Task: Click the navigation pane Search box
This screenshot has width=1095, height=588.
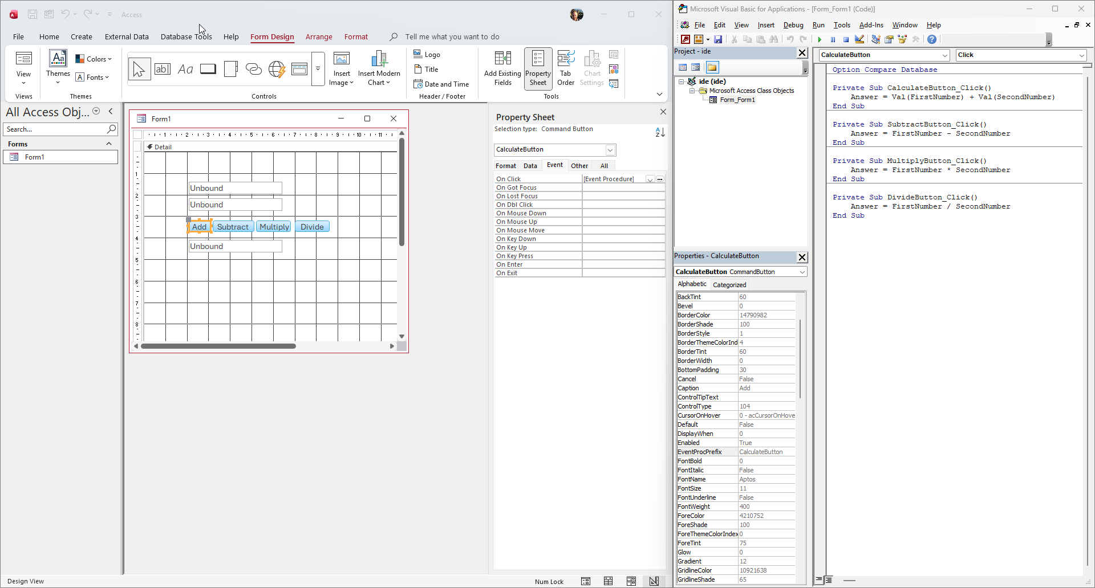Action: tap(55, 129)
